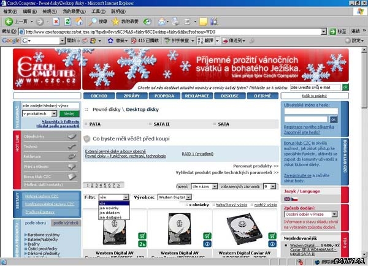
Task: Open the PODPORA navigation tab
Action: point(164,96)
